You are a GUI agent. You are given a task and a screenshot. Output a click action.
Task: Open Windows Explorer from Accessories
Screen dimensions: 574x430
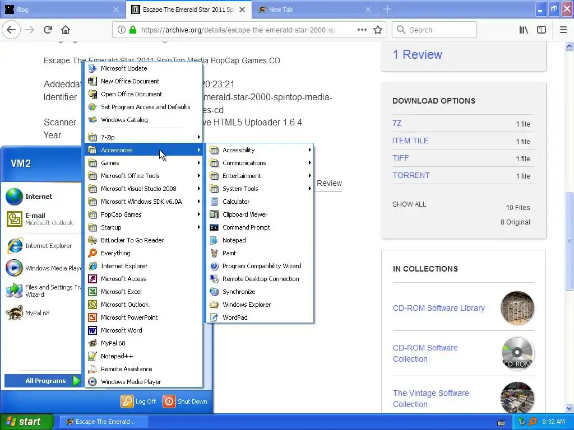click(260, 305)
